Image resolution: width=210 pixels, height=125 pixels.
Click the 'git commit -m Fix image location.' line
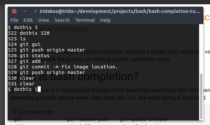(x=63, y=67)
